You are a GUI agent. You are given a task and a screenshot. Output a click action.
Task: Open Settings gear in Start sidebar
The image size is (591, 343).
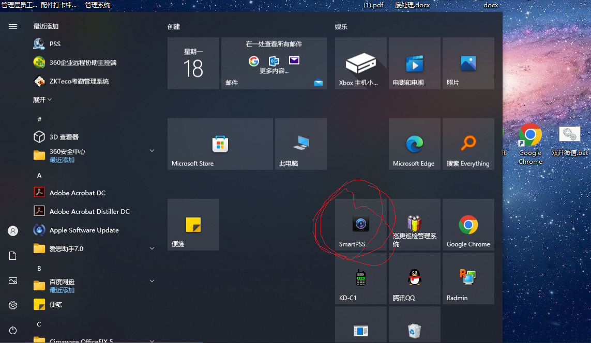point(13,305)
